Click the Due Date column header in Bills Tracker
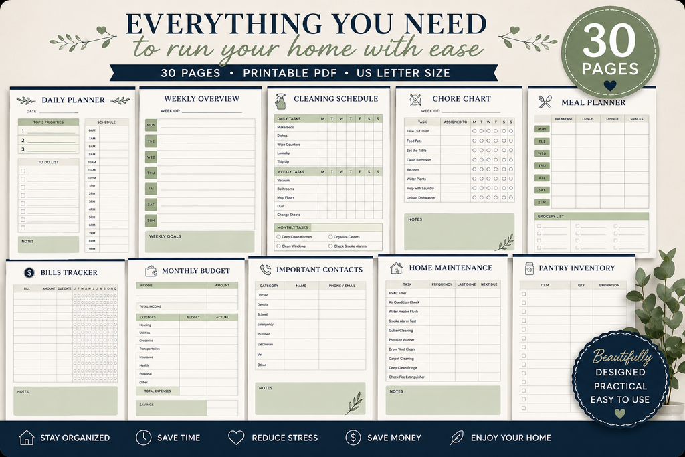The image size is (685, 457). (x=64, y=288)
